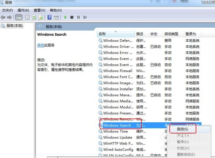
Task: Select the Windows Presen... service row
Action: [x=149, y=113]
